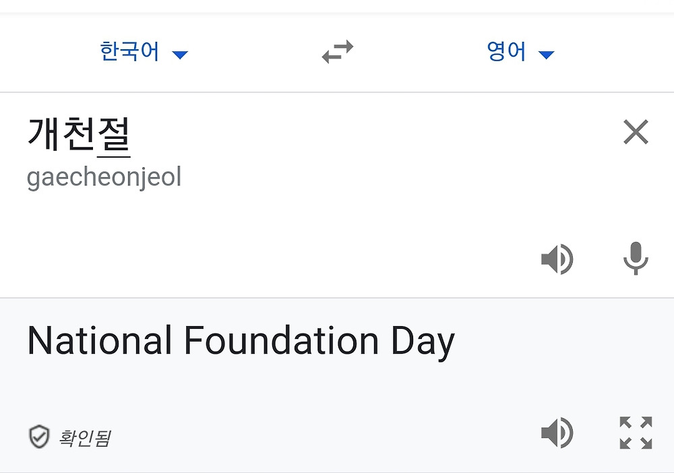Click the romanization text gaecheonjeol
The height and width of the screenshot is (473, 674).
[104, 178]
